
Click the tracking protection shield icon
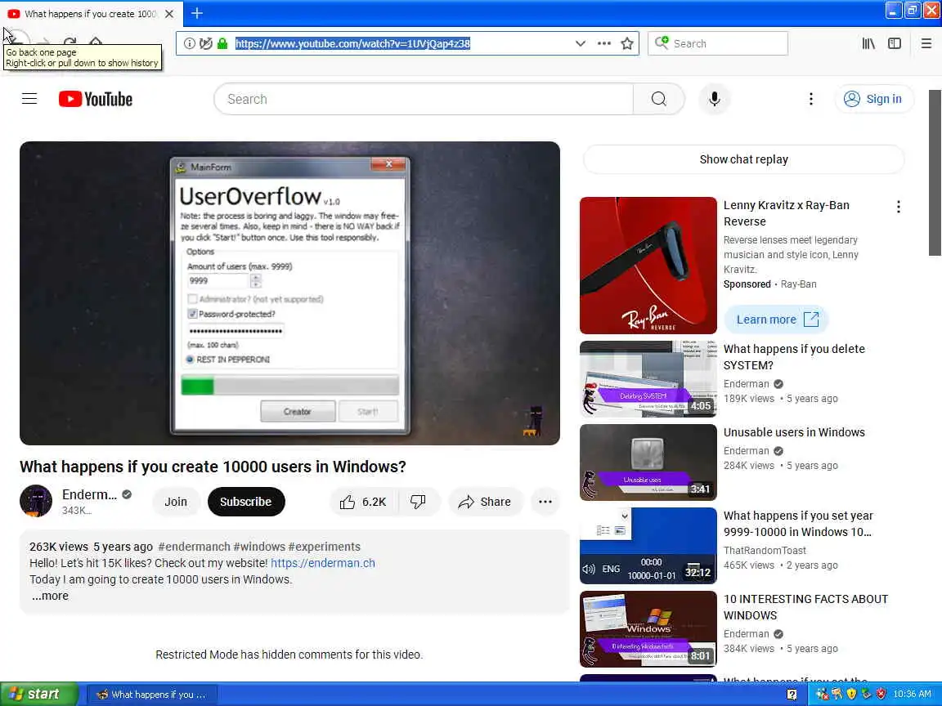[x=206, y=43]
